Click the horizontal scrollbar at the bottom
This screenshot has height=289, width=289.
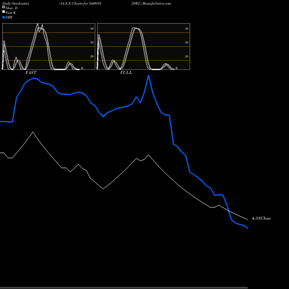click(x=124, y=288)
